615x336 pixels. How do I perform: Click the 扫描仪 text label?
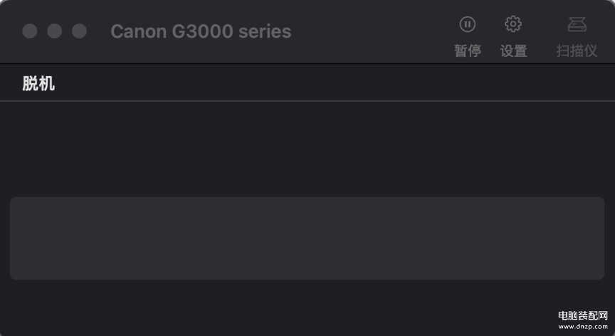(577, 51)
